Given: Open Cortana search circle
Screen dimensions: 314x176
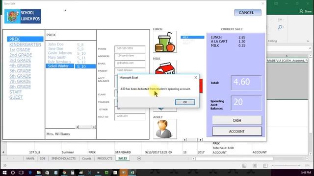Looking at the screenshot, I should point(13,173).
